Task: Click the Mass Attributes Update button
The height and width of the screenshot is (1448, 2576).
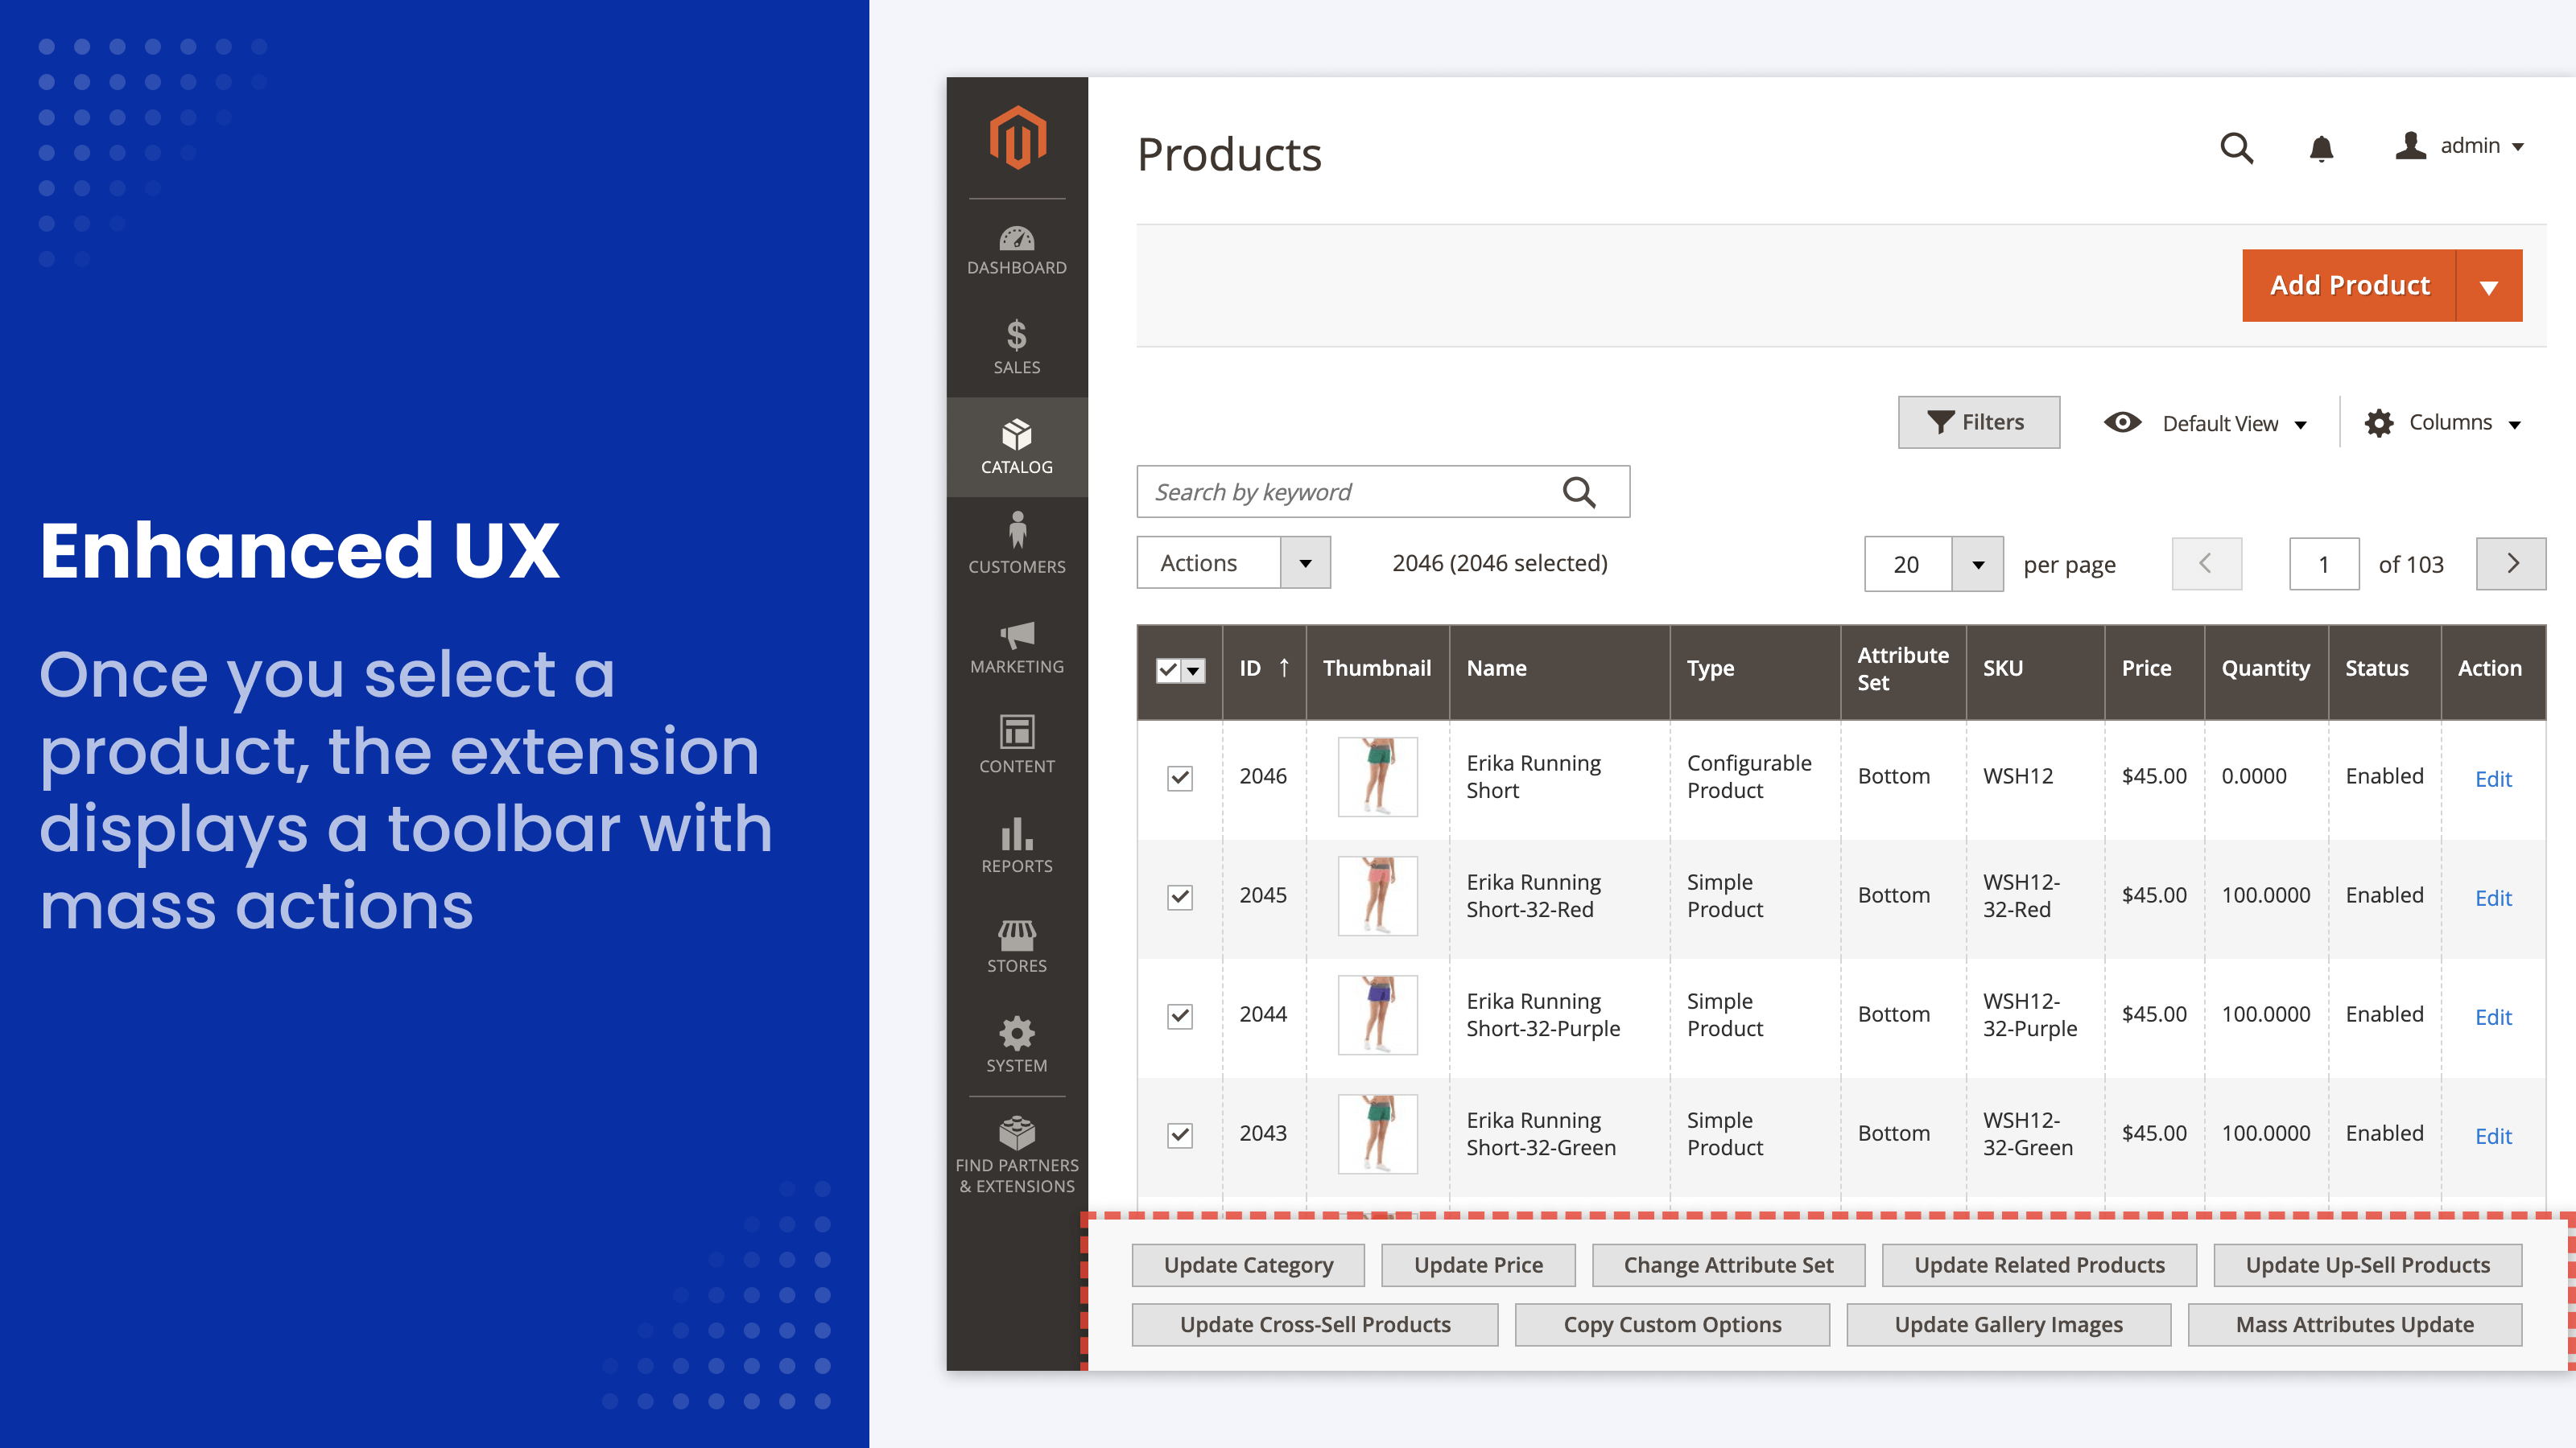Action: click(x=2354, y=1324)
